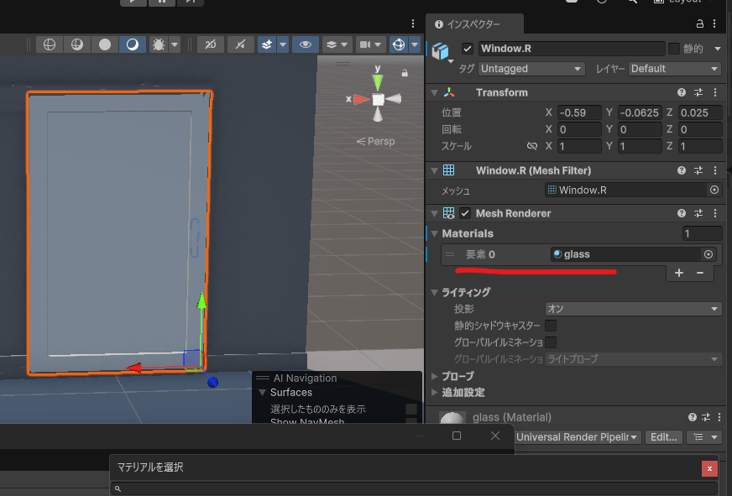
Task: Open Transform component three-dot menu
Action: tap(715, 92)
